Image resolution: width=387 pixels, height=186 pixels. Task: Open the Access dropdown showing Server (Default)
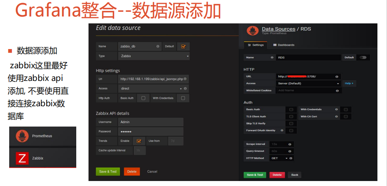[x=308, y=84]
